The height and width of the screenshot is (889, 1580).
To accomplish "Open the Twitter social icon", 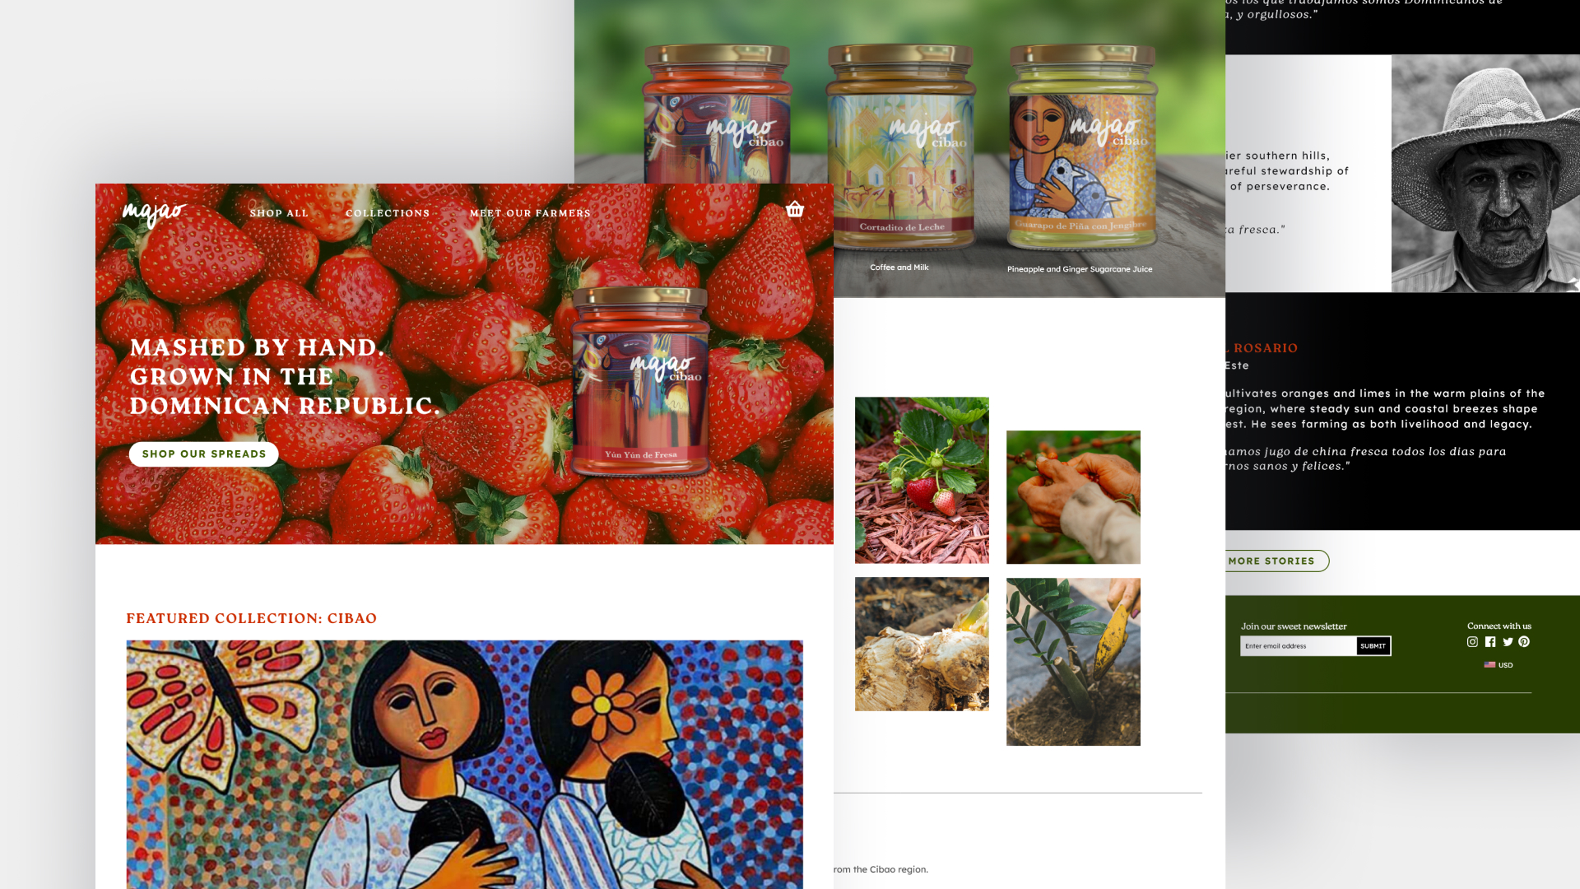I will pos(1508,642).
